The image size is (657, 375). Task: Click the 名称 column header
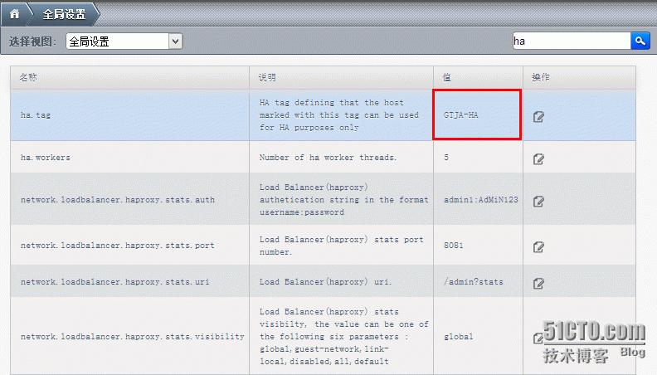130,77
